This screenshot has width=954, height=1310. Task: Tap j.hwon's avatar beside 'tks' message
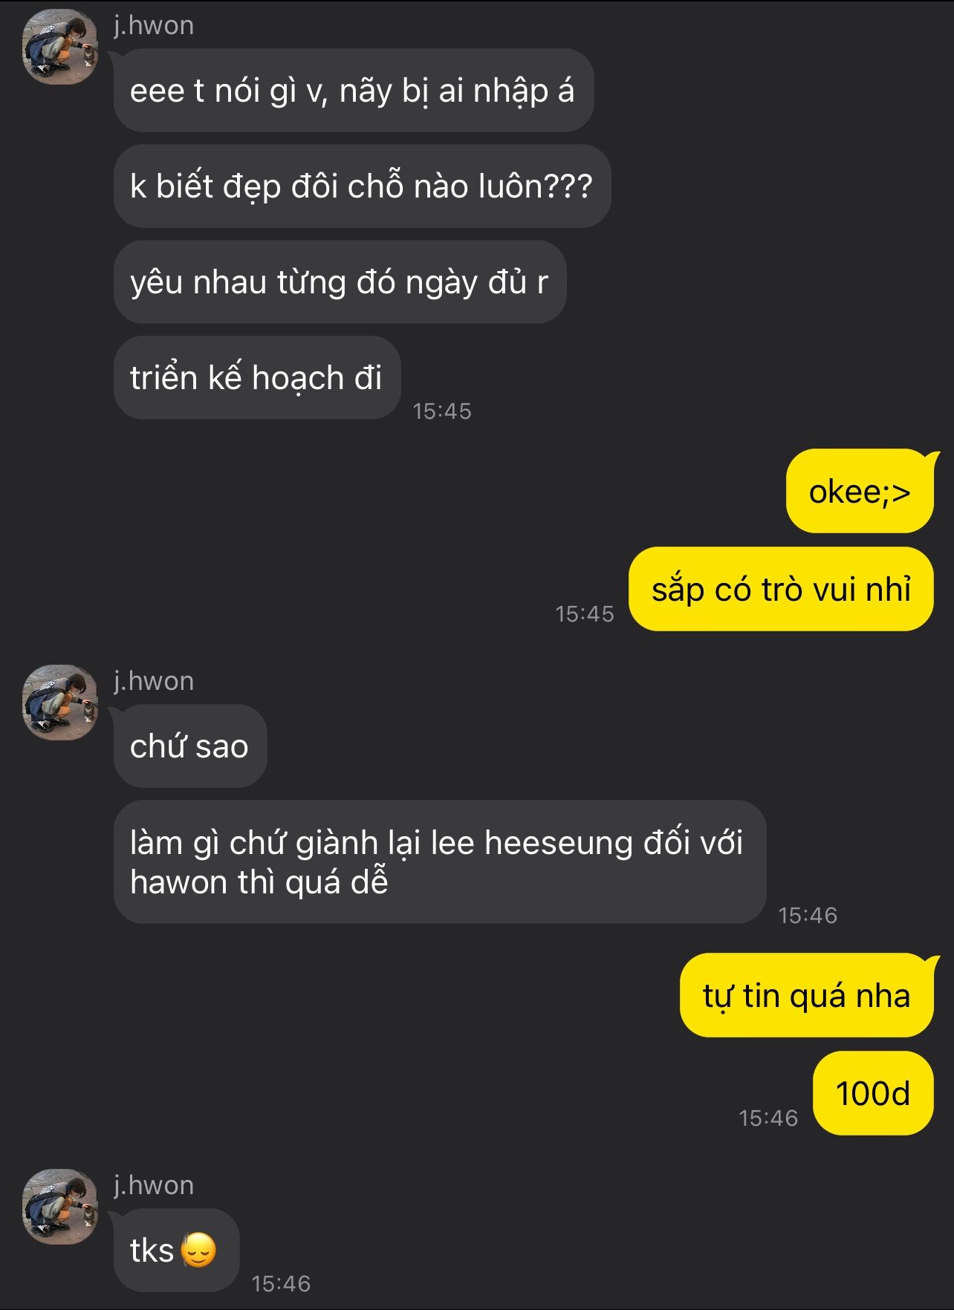[60, 1207]
